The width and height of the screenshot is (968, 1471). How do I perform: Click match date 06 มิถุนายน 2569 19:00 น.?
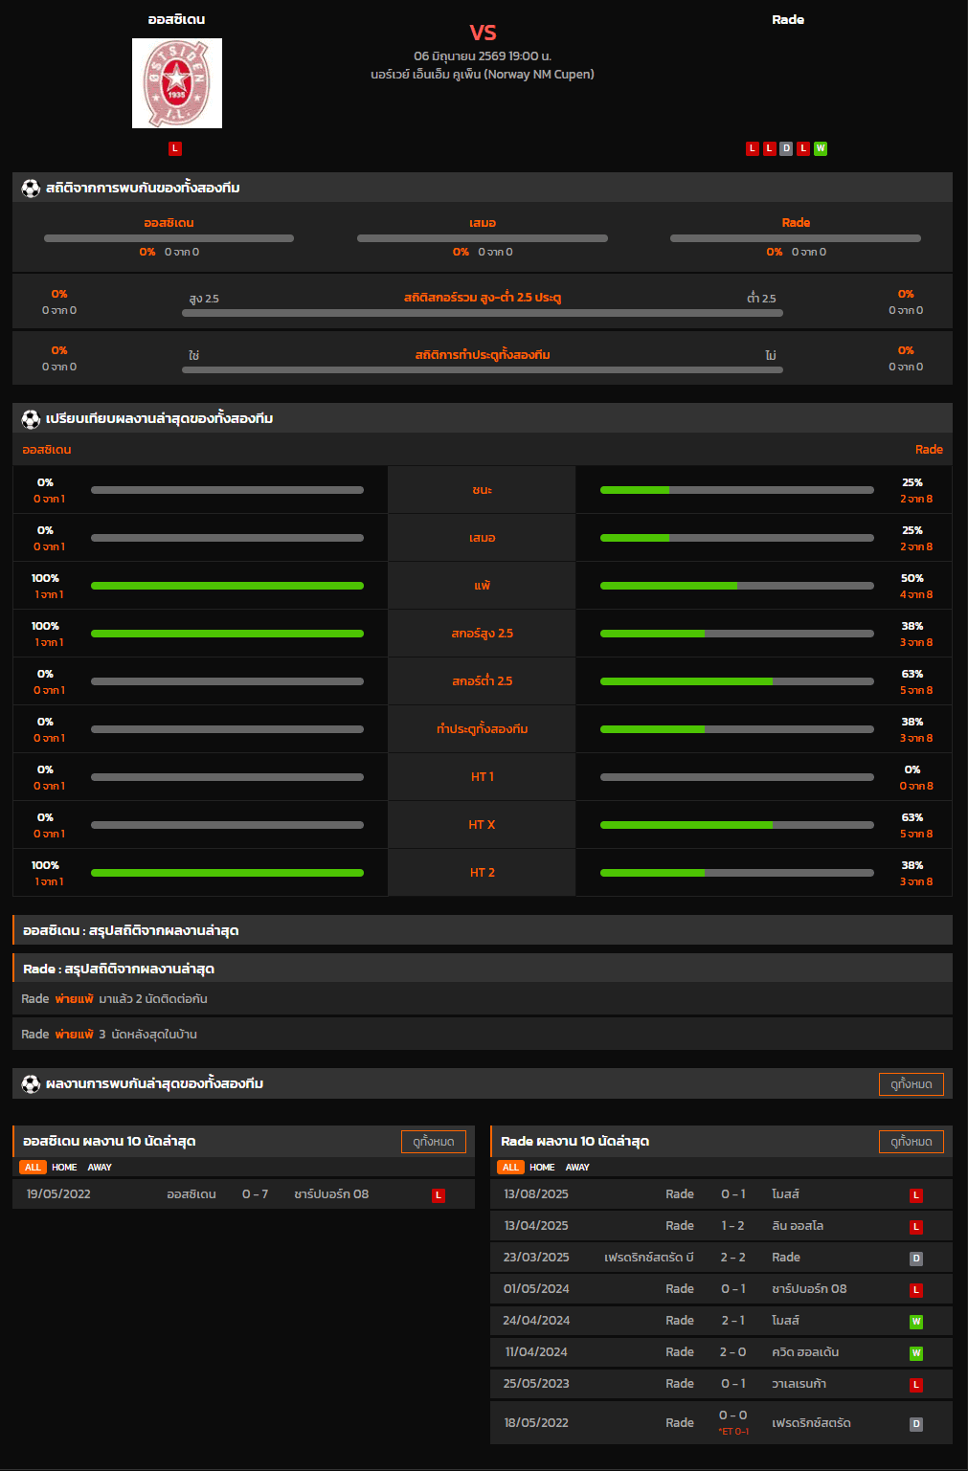point(483,56)
